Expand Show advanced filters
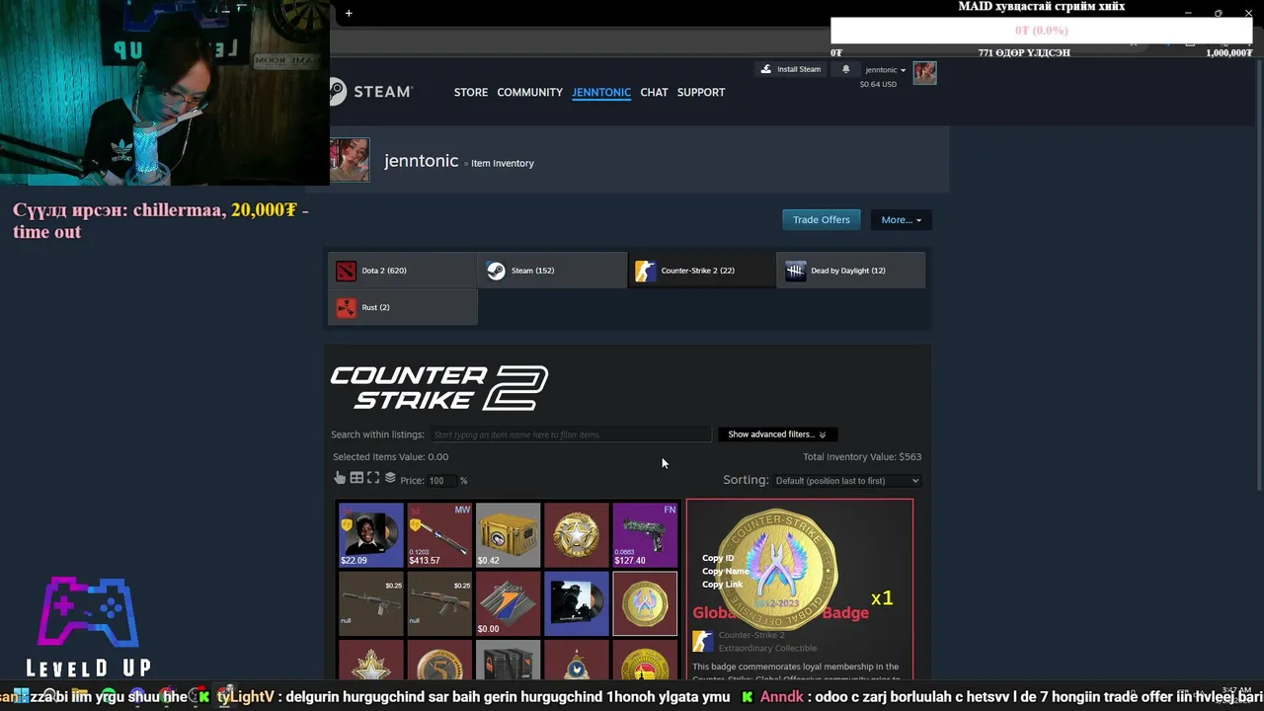The height and width of the screenshot is (711, 1264). point(777,434)
